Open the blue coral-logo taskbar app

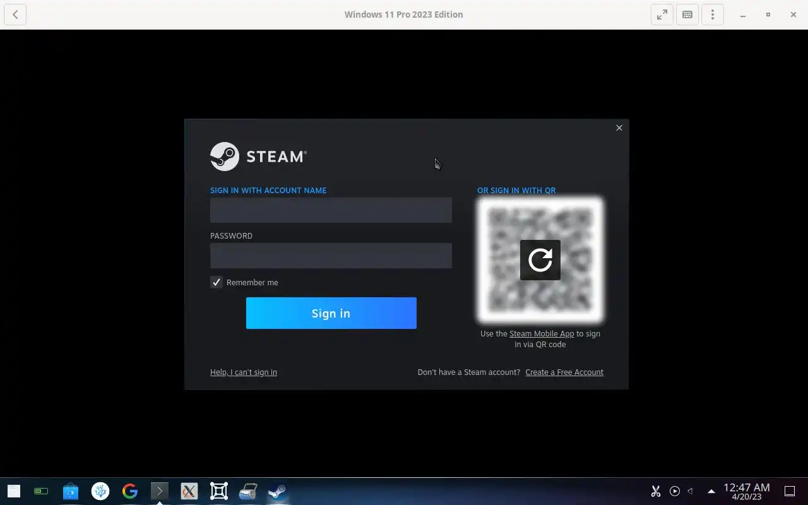pyautogui.click(x=100, y=491)
